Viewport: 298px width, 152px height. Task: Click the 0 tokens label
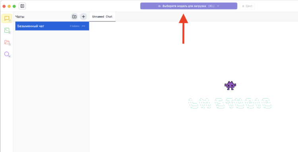tap(75, 26)
